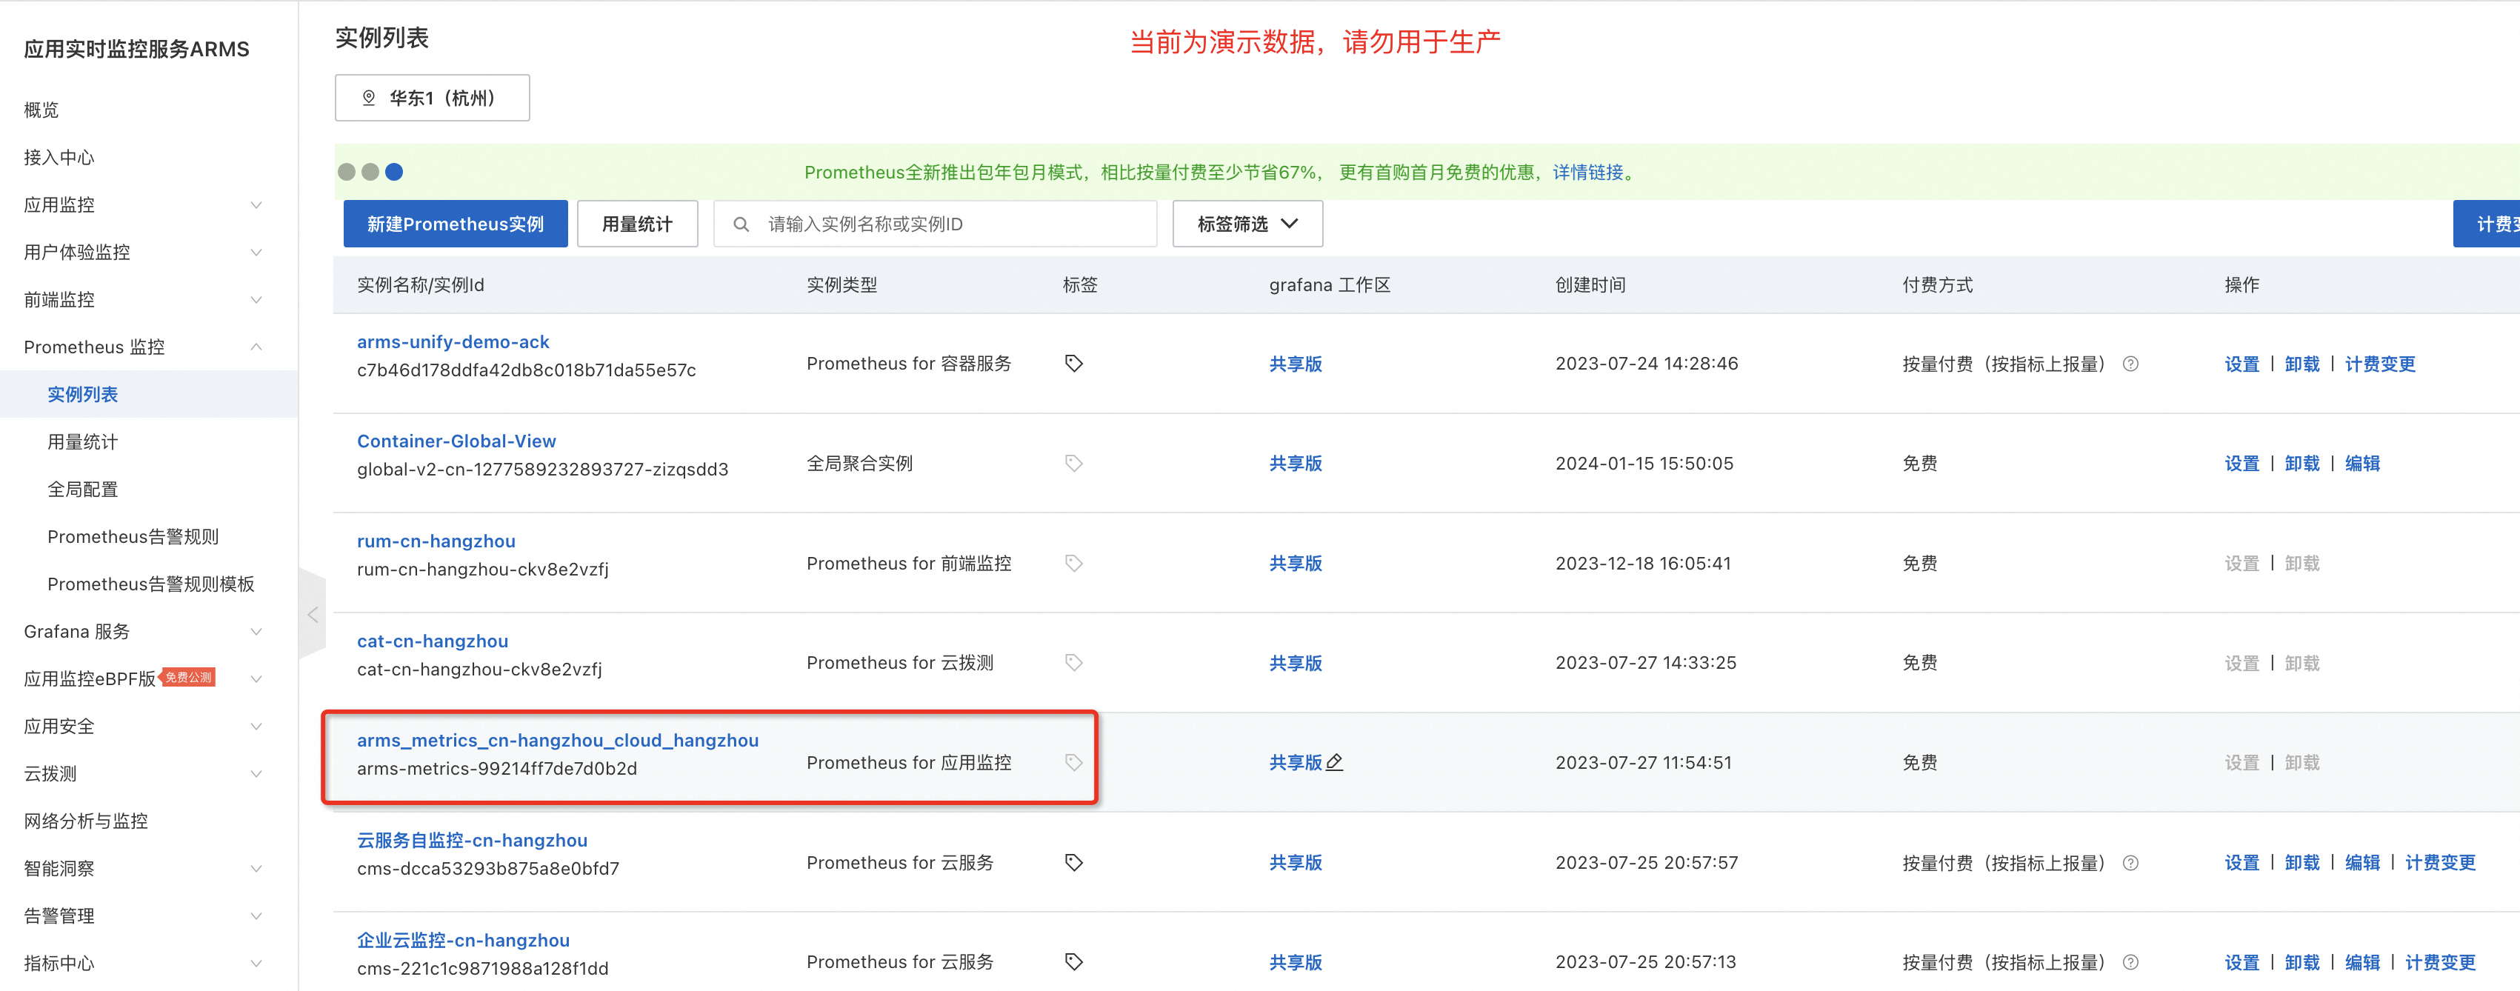Open Prometheus告警规则 sidebar item
The image size is (2520, 991).
(133, 537)
